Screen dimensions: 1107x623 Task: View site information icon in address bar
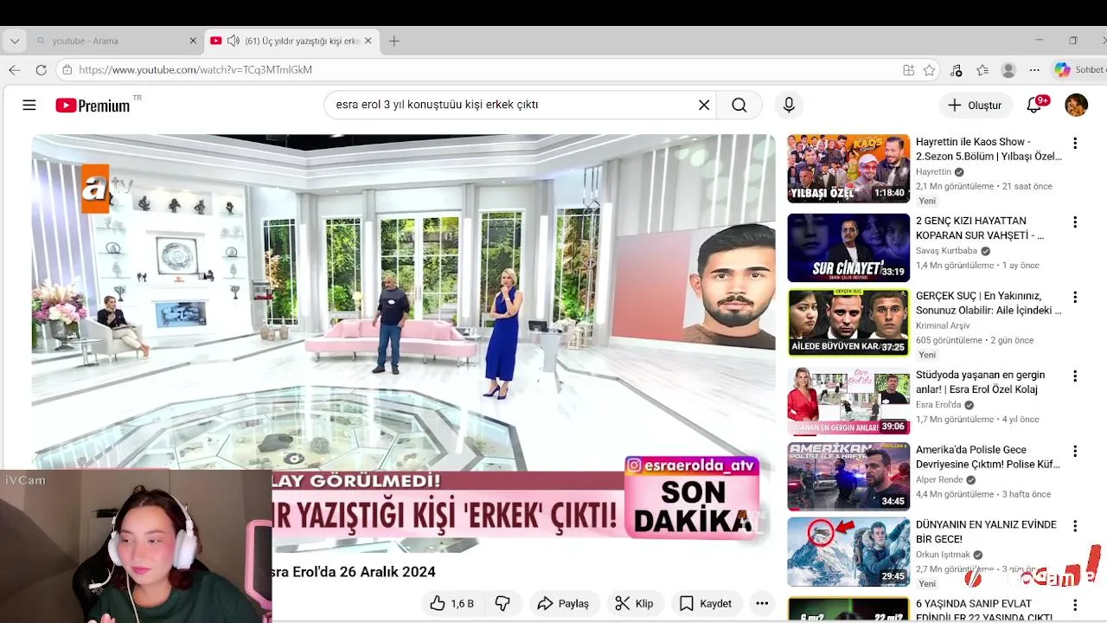tap(67, 70)
